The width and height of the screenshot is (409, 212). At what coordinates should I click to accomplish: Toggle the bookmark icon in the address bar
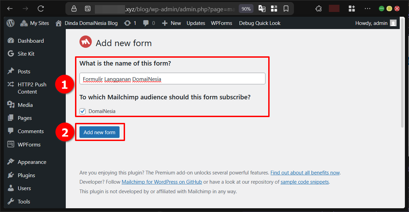[286, 8]
